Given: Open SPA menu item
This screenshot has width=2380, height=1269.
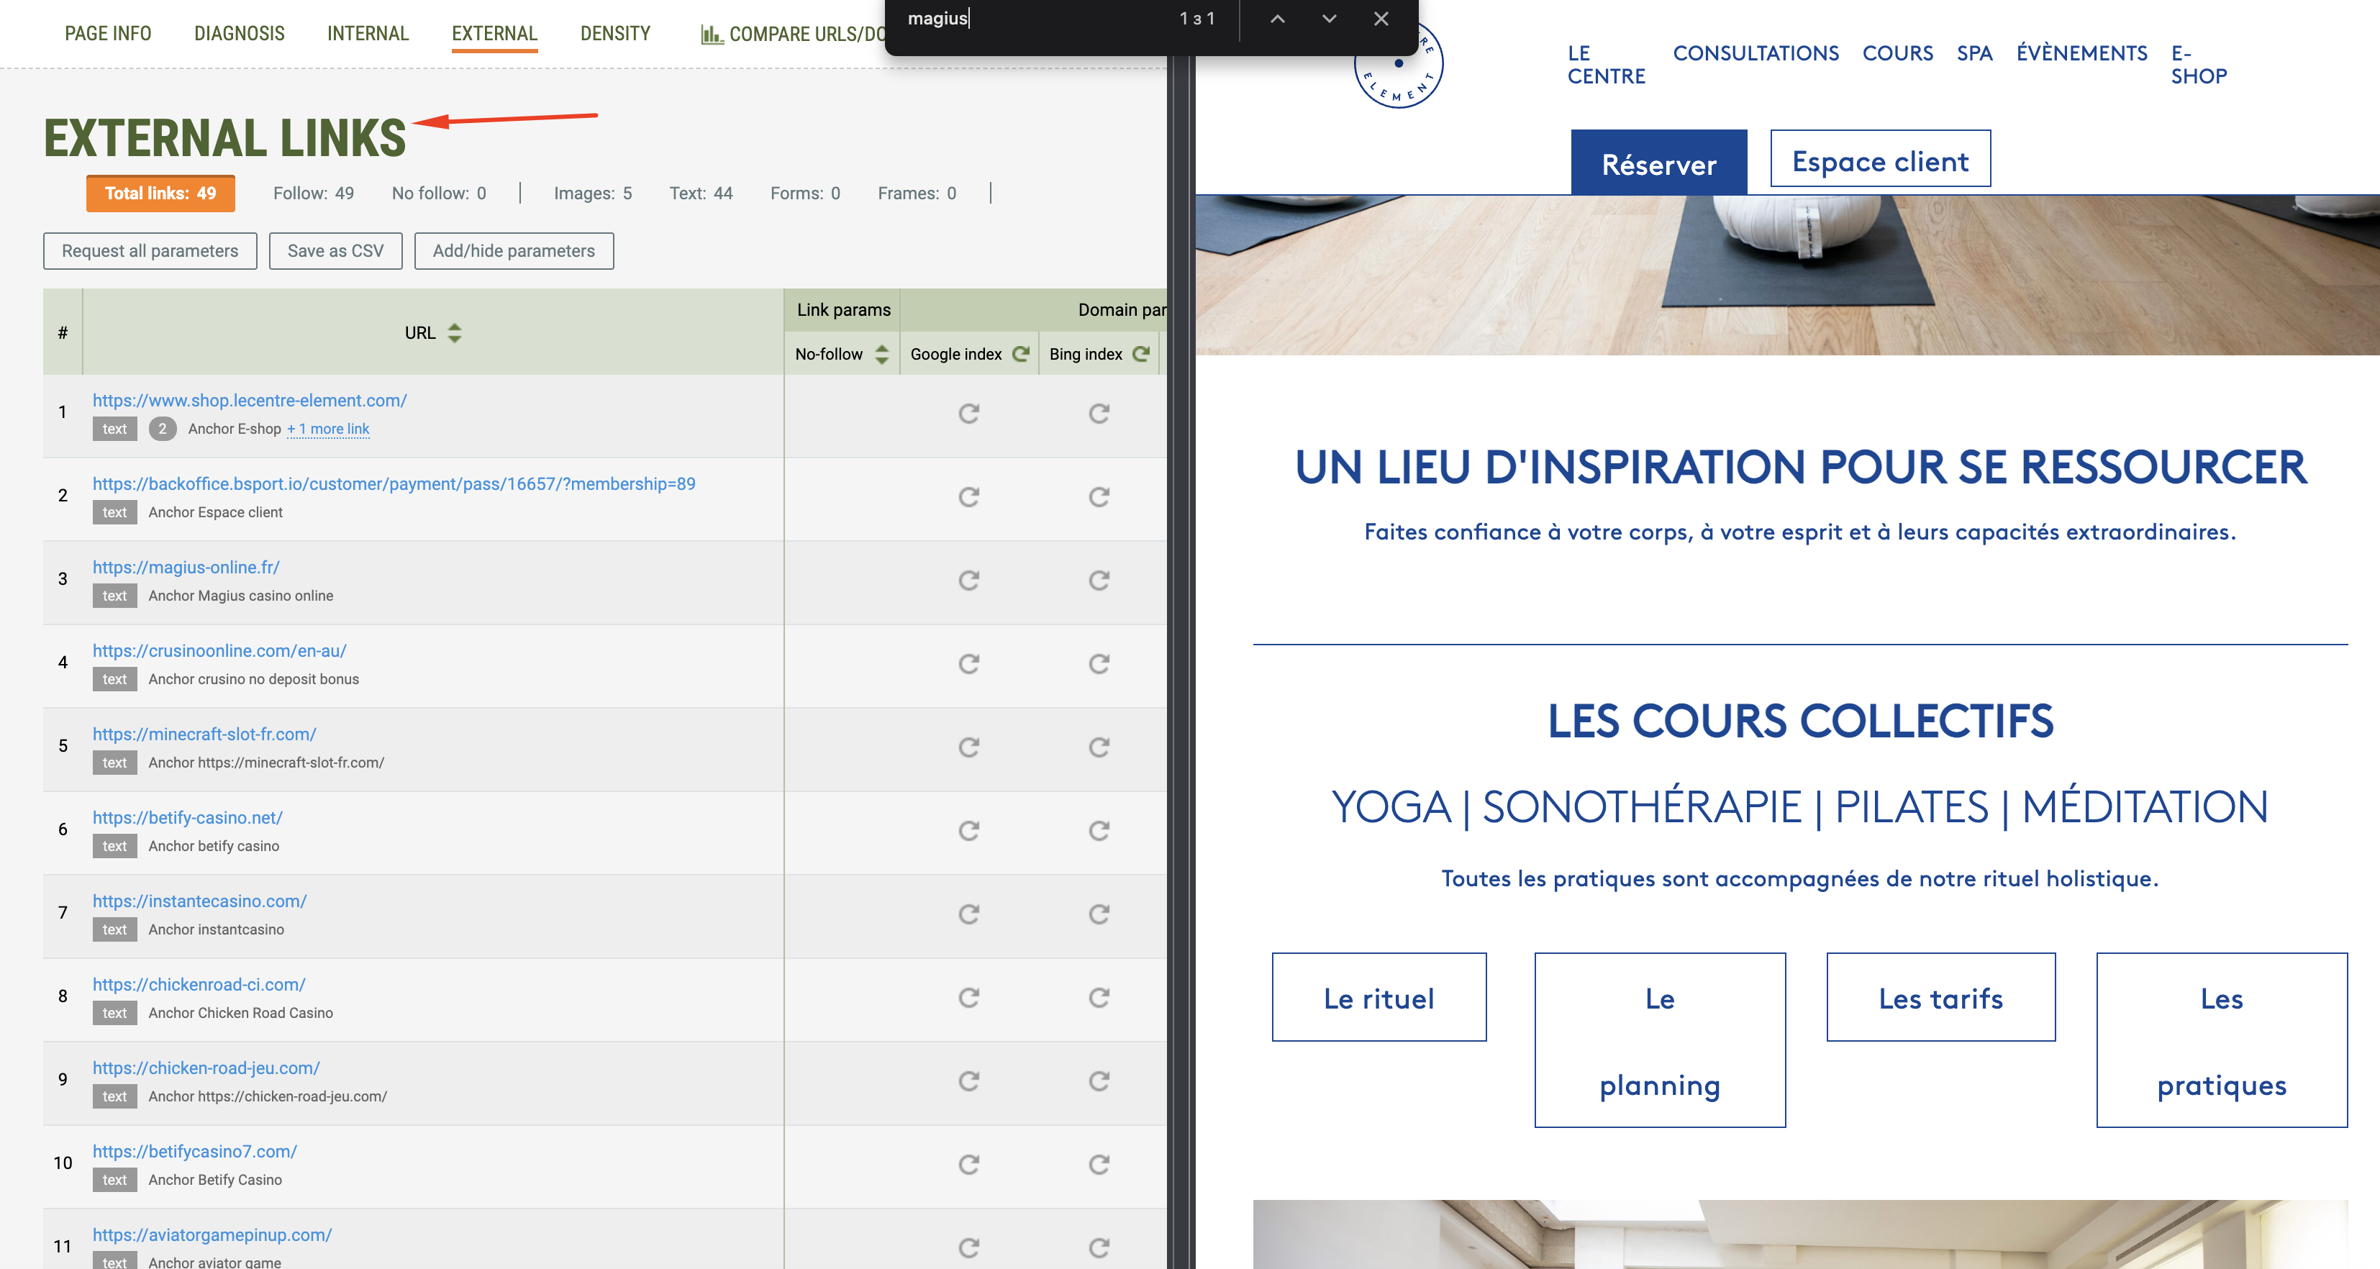Looking at the screenshot, I should tap(1974, 53).
